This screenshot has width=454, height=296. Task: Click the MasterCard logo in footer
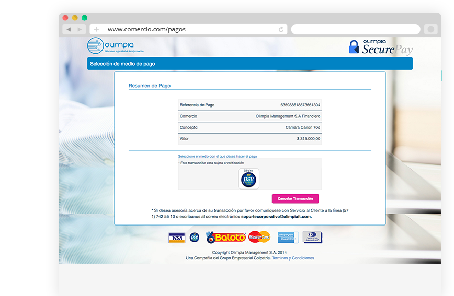point(259,238)
